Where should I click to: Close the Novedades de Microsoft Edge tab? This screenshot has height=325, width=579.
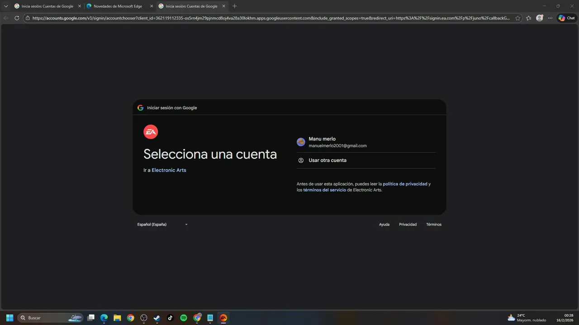tap(151, 6)
